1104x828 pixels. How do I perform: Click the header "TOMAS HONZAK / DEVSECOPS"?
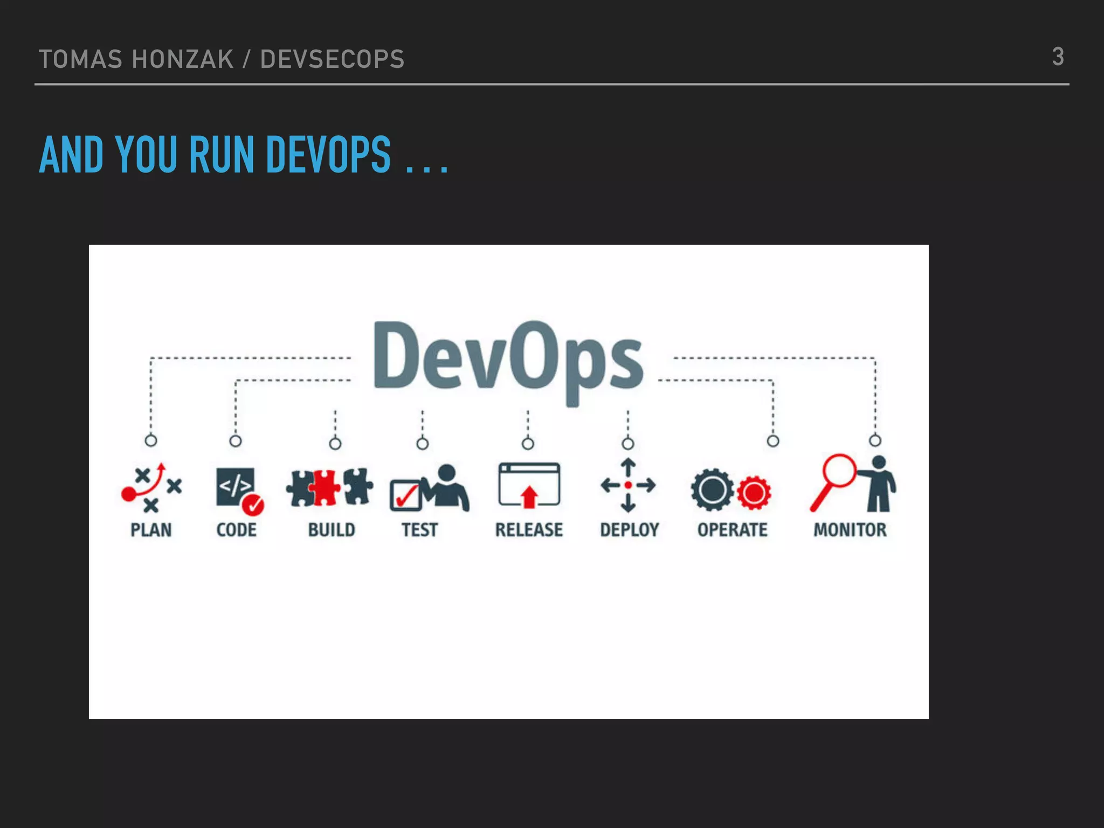222,59
